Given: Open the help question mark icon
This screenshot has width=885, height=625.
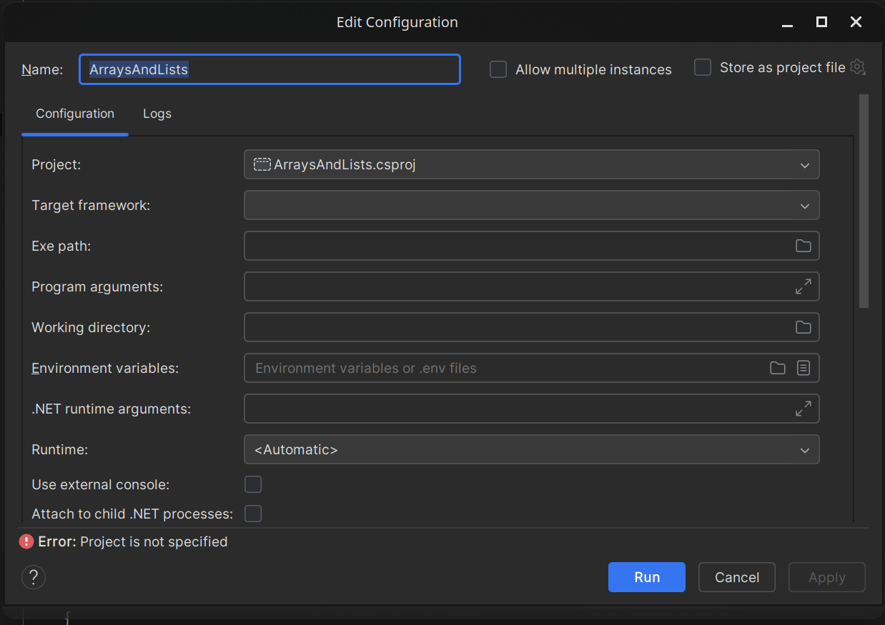Looking at the screenshot, I should (34, 577).
